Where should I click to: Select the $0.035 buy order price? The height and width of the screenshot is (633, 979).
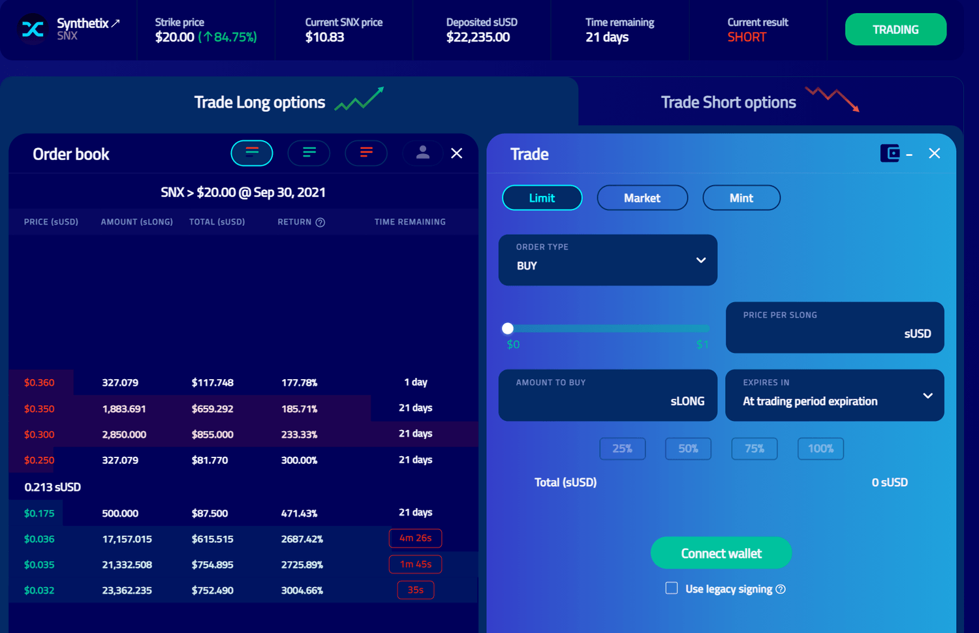click(39, 564)
